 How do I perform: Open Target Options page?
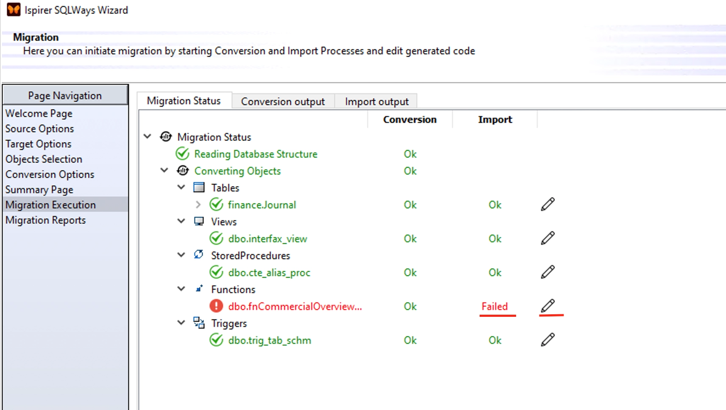(39, 144)
